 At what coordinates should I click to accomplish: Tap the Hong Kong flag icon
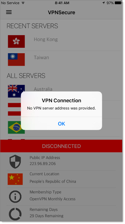click(16, 41)
